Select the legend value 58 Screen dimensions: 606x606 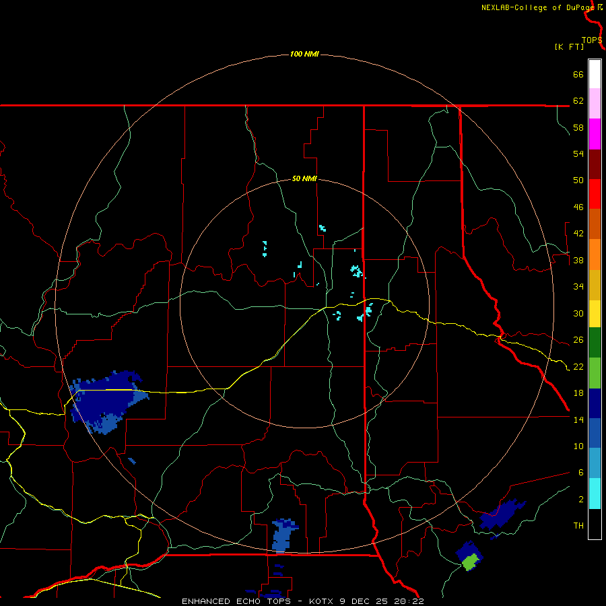pos(578,127)
